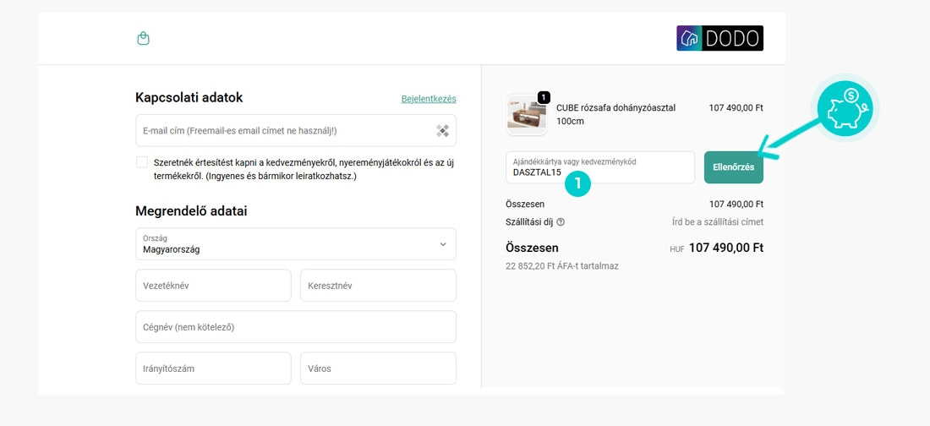Image resolution: width=930 pixels, height=426 pixels.
Task: Click '22 852,20 Ft ÁFA-t tartalmaz' text
Action: point(562,266)
